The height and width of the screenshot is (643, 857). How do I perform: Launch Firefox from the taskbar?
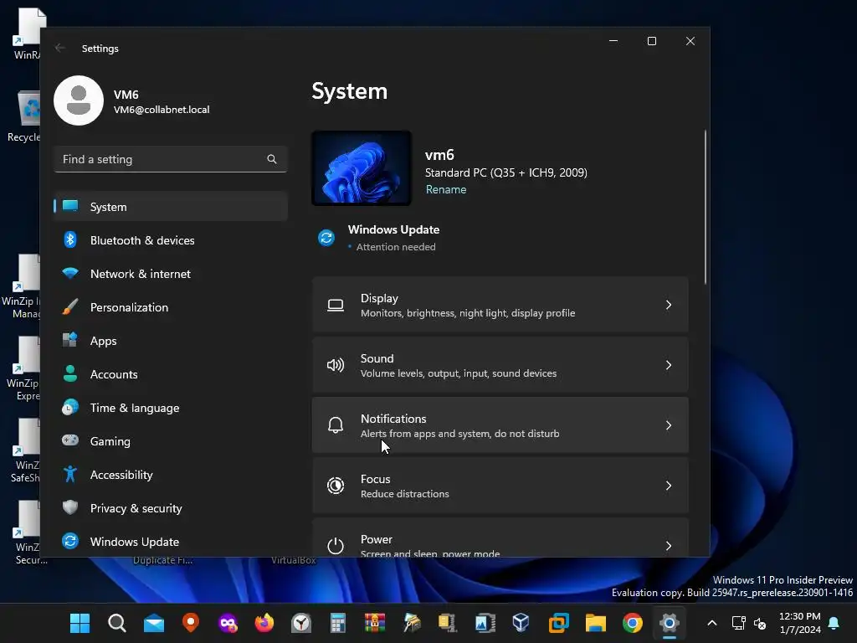pyautogui.click(x=264, y=623)
